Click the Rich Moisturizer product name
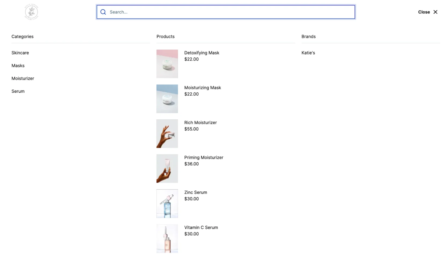The image size is (443, 262). pyautogui.click(x=200, y=122)
